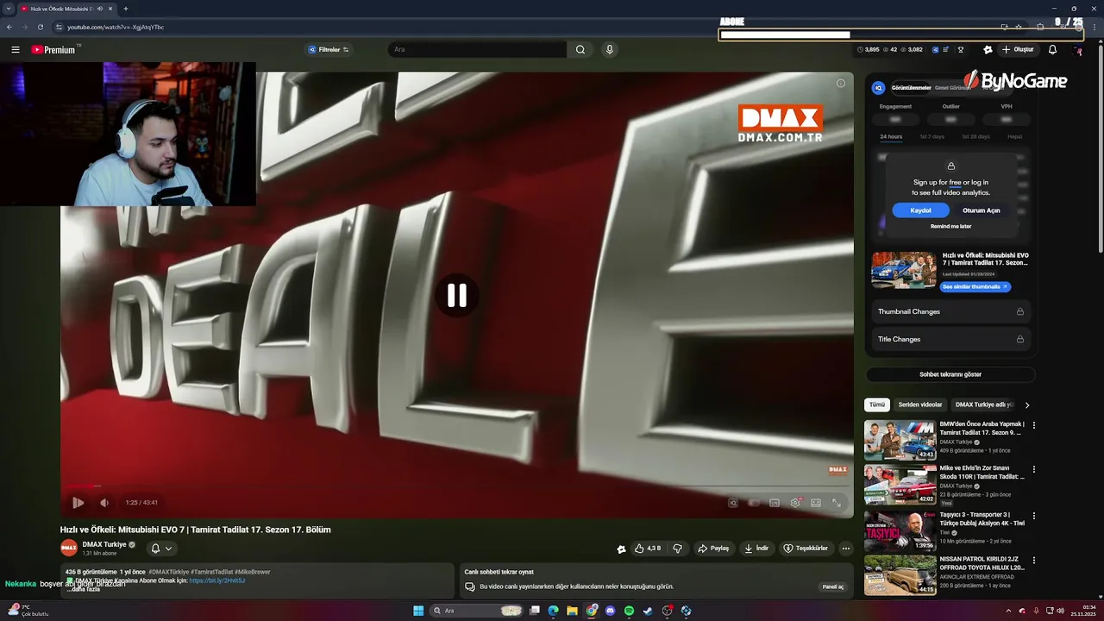Open BMW'den Önce Araba Yapmak video thumbnail
The image size is (1104, 621).
(x=900, y=440)
